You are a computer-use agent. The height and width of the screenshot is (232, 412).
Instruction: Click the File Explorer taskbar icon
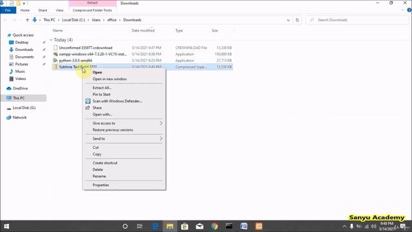170,226
